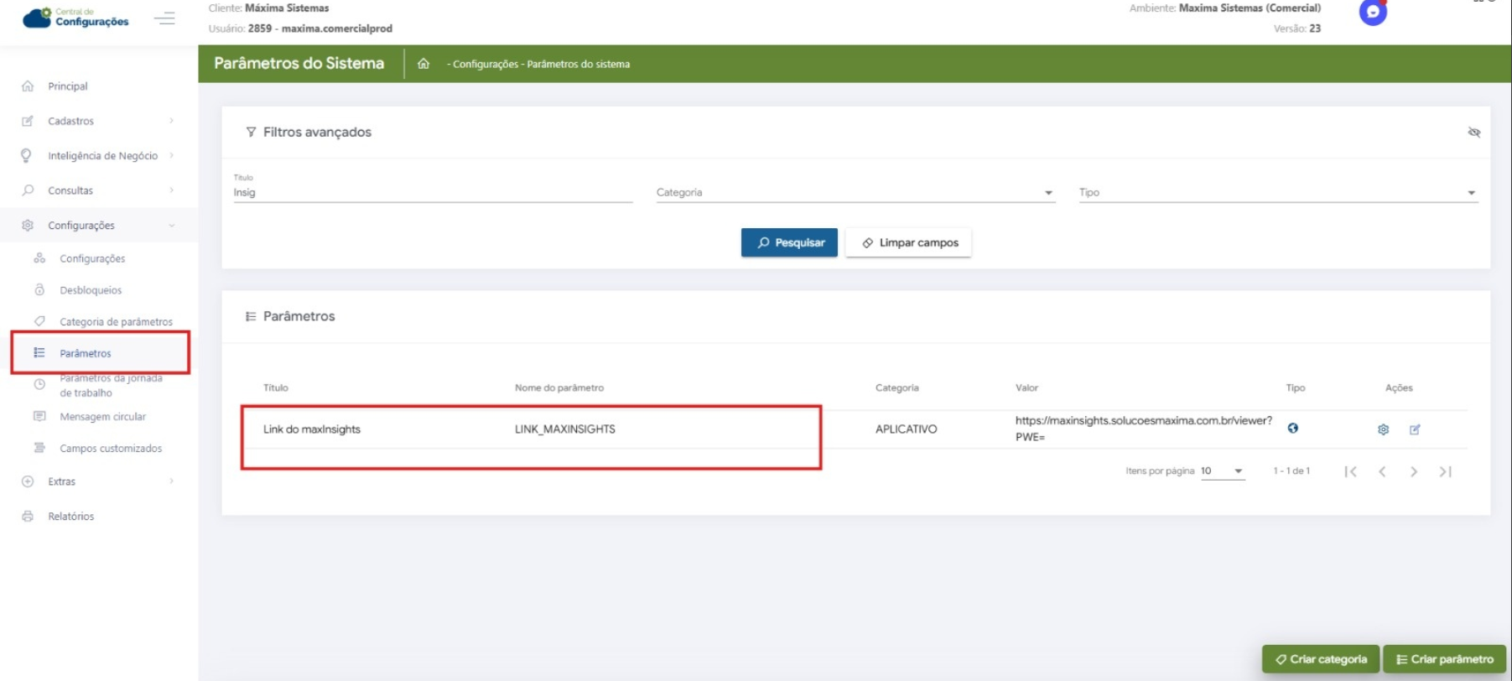This screenshot has height=681, width=1512.
Task: Click the globe type icon in the row
Action: [x=1292, y=429]
